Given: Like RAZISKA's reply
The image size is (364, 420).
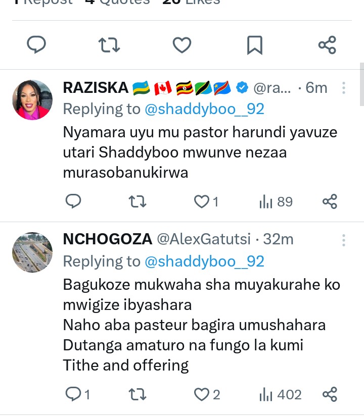Looking at the screenshot, I should point(202,202).
